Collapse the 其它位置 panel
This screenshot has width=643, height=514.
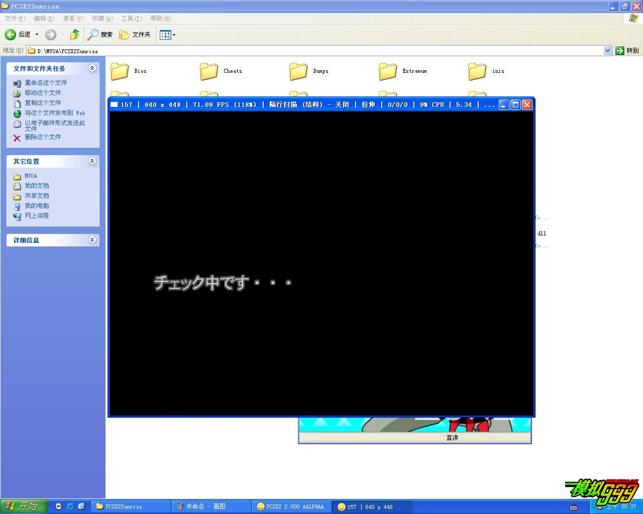(x=92, y=161)
